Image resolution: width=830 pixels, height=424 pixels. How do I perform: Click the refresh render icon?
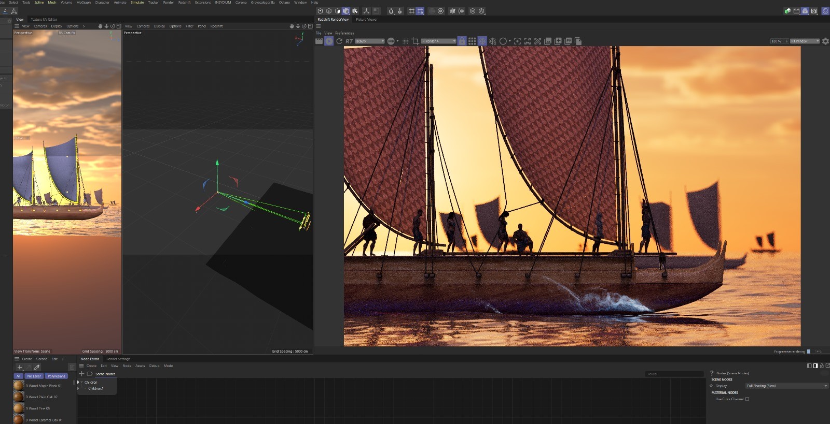click(x=339, y=41)
